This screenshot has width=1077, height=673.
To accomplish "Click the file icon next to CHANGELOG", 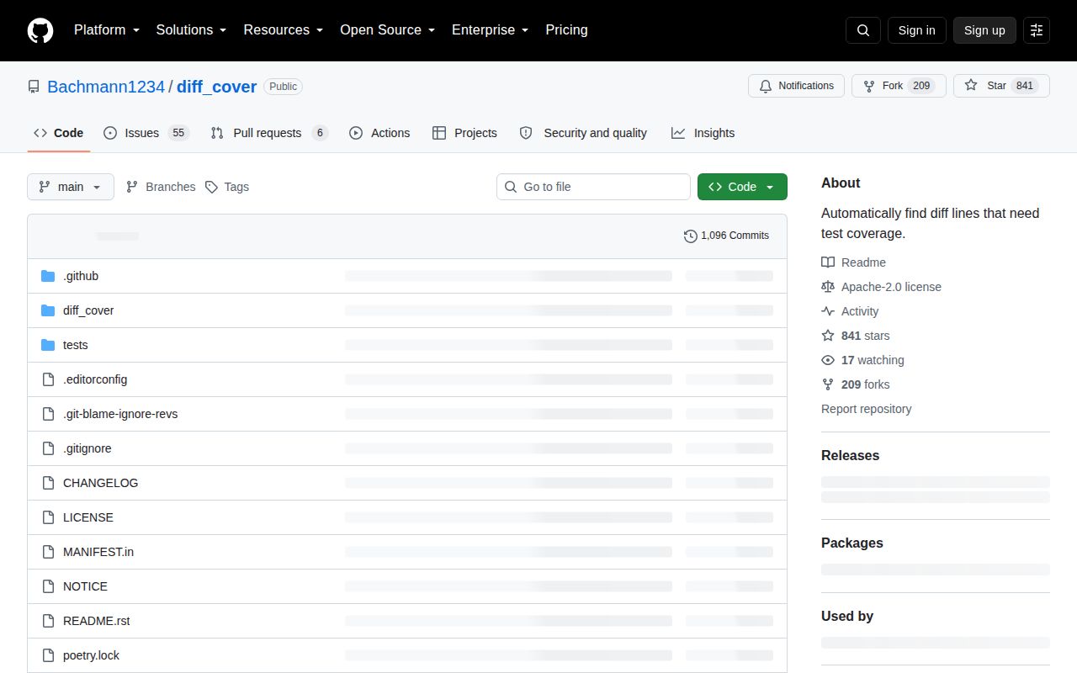I will pos(48,483).
